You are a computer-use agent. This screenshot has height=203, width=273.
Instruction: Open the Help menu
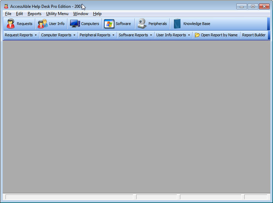point(97,14)
